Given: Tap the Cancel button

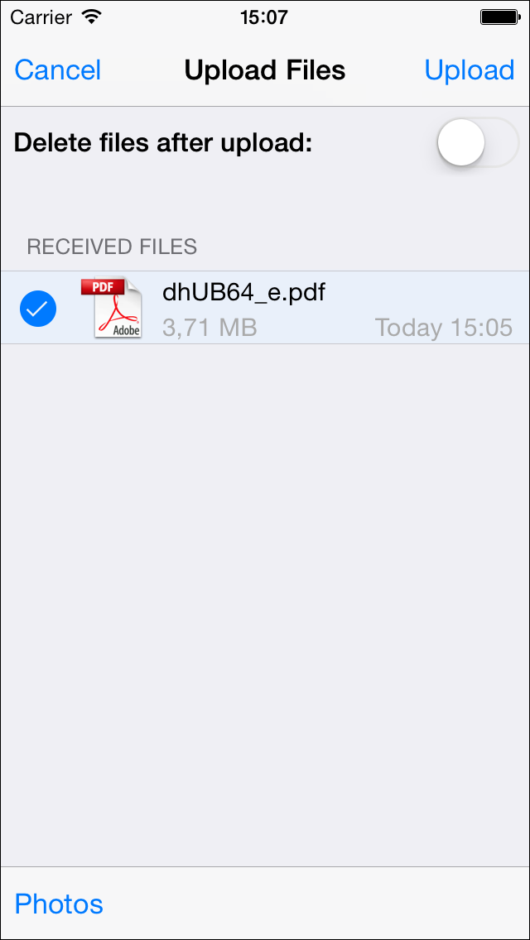Looking at the screenshot, I should click(58, 70).
